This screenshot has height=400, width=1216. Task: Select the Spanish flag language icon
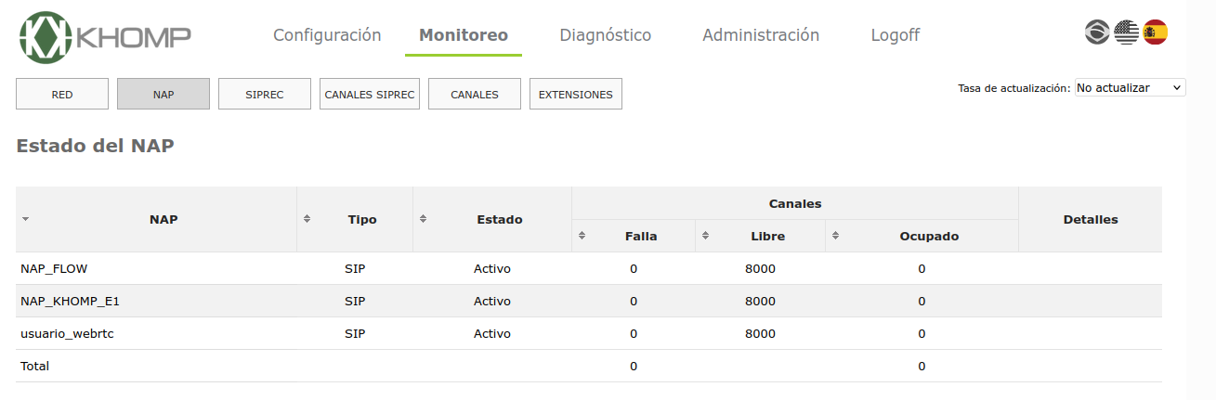1155,32
